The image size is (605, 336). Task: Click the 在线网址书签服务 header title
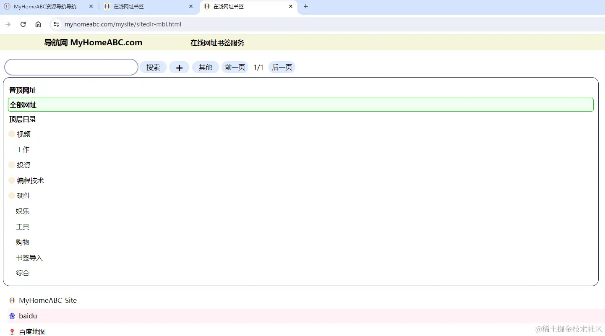(217, 43)
